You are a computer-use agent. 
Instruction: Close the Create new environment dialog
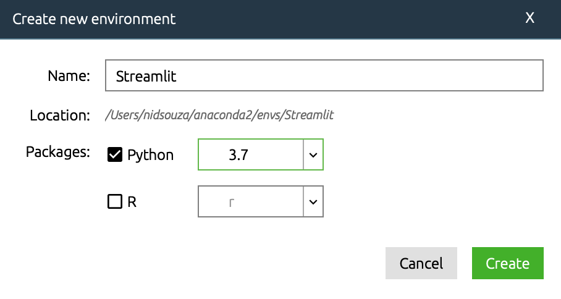(529, 19)
